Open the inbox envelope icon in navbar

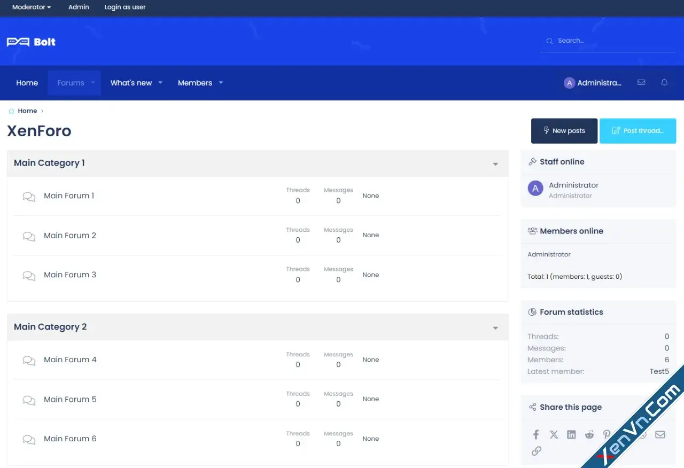tap(641, 82)
